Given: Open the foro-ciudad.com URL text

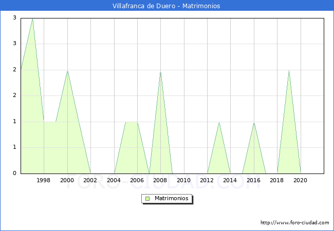Looking at the screenshot, I should click(295, 222).
